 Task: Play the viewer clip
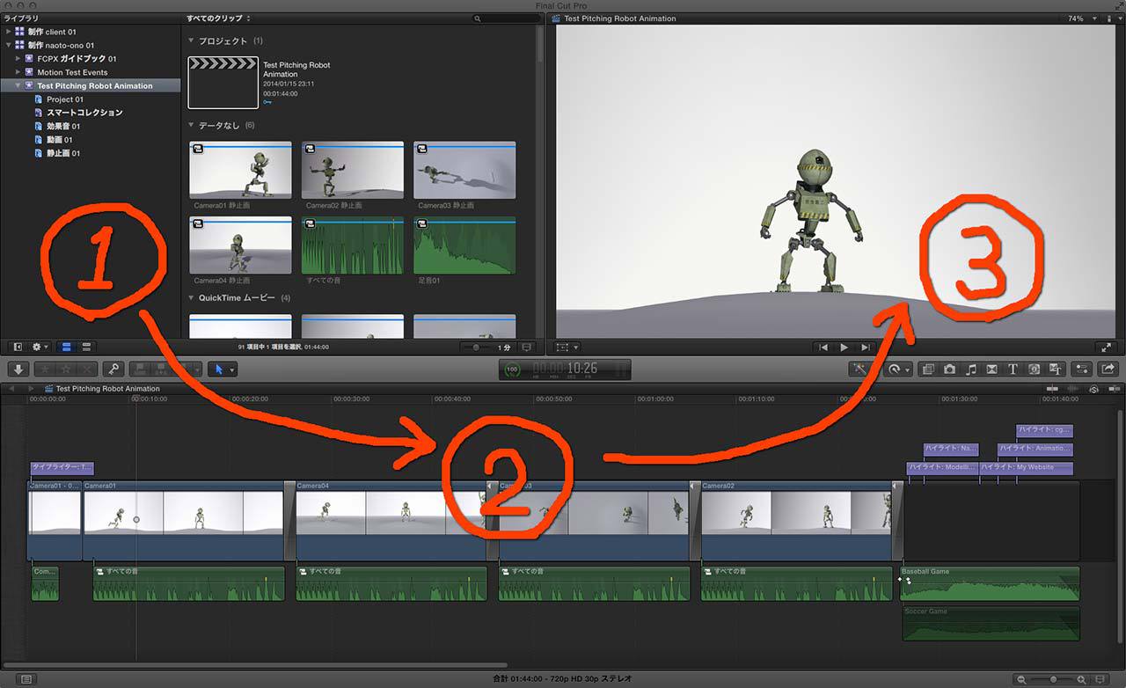pyautogui.click(x=844, y=348)
